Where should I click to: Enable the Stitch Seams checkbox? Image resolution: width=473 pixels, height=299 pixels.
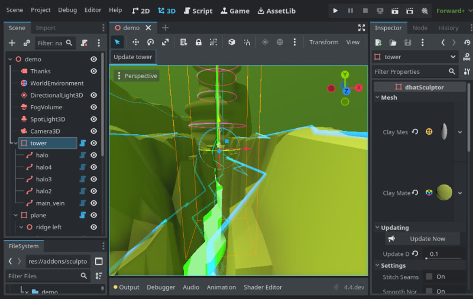pyautogui.click(x=428, y=277)
